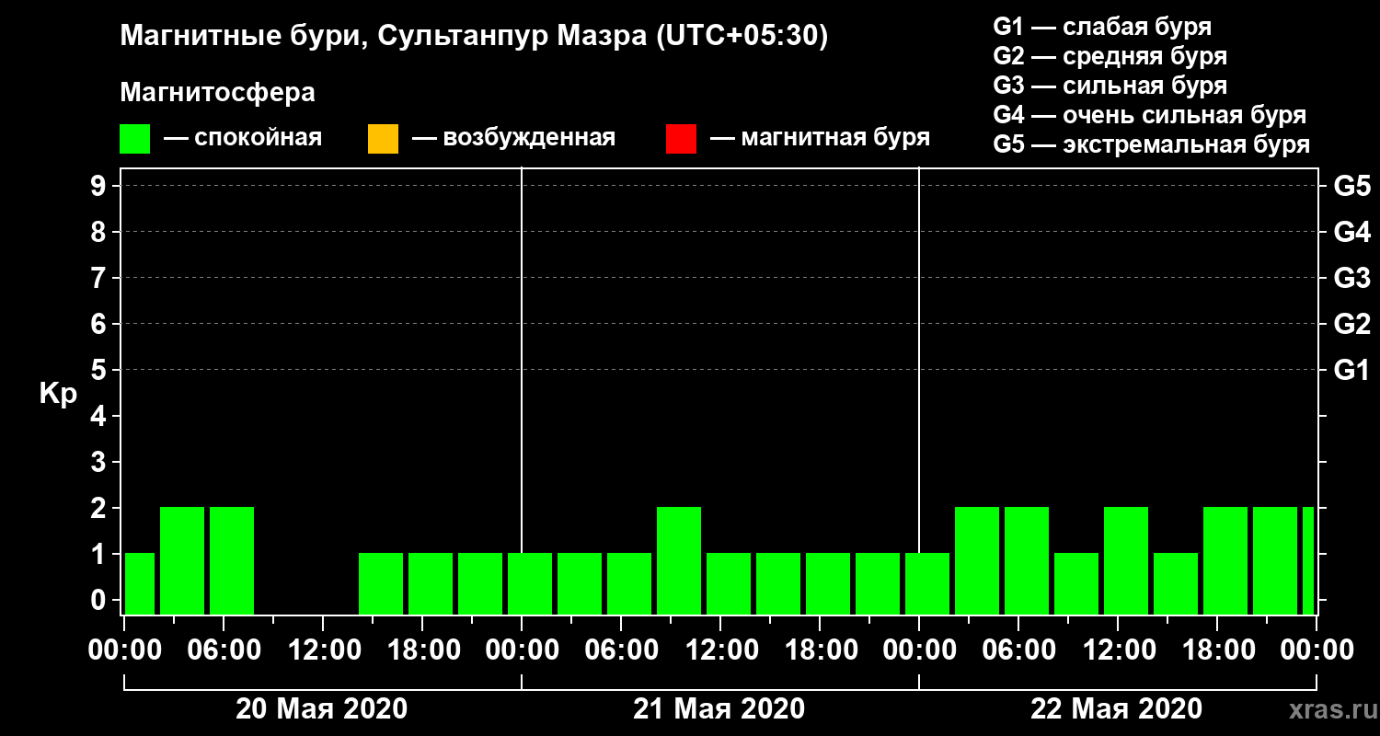Click the orange 'возбужденная' legend swatch
The width and height of the screenshot is (1380, 736).
click(383, 138)
